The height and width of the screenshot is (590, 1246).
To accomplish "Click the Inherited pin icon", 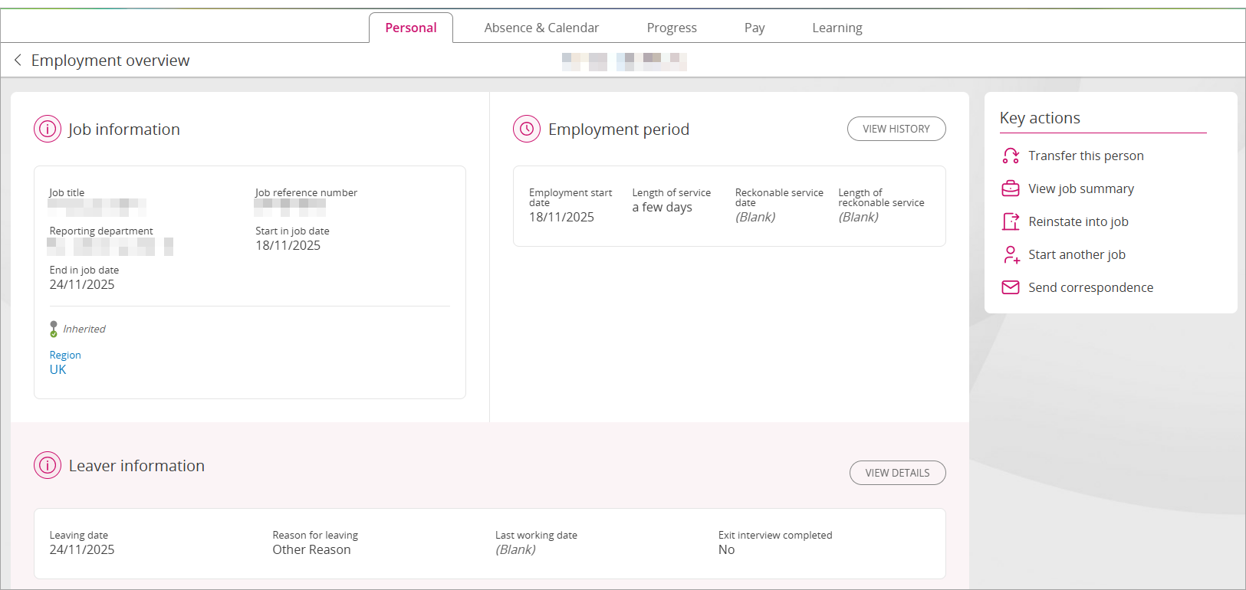I will pyautogui.click(x=54, y=329).
